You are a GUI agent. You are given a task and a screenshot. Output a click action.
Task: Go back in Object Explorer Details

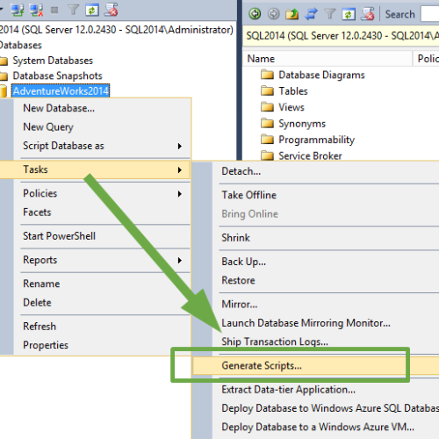[255, 14]
